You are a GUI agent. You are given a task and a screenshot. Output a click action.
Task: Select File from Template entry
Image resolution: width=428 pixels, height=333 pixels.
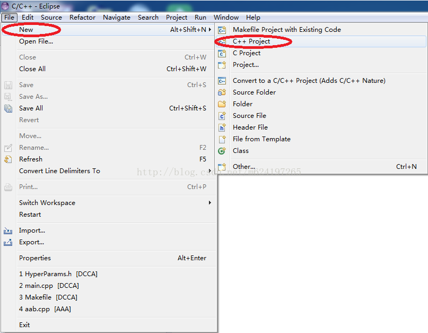[x=321, y=139]
